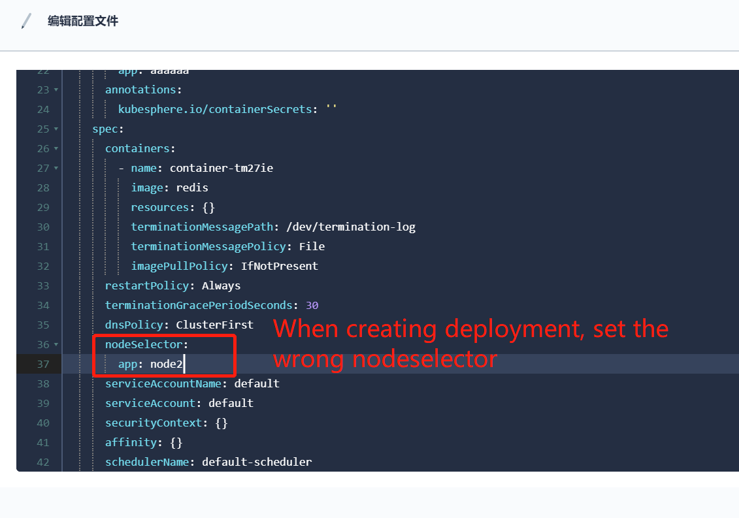Collapse the container entry at line 27
This screenshot has height=518, width=739.
[57, 168]
